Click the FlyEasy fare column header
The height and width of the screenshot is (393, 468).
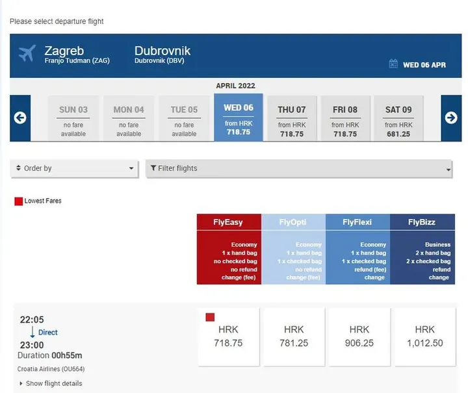coord(229,222)
